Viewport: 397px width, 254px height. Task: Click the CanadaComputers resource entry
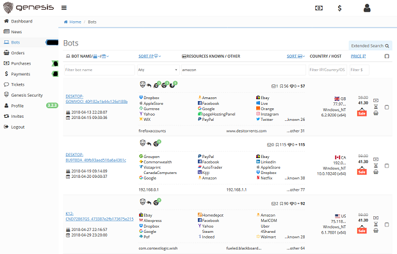160,173
